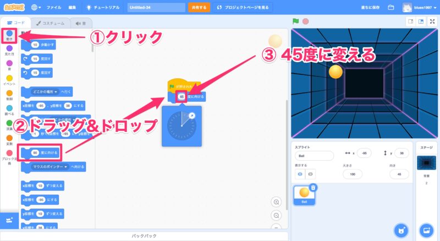
Task: Open the language globe dropdown
Action: point(36,8)
